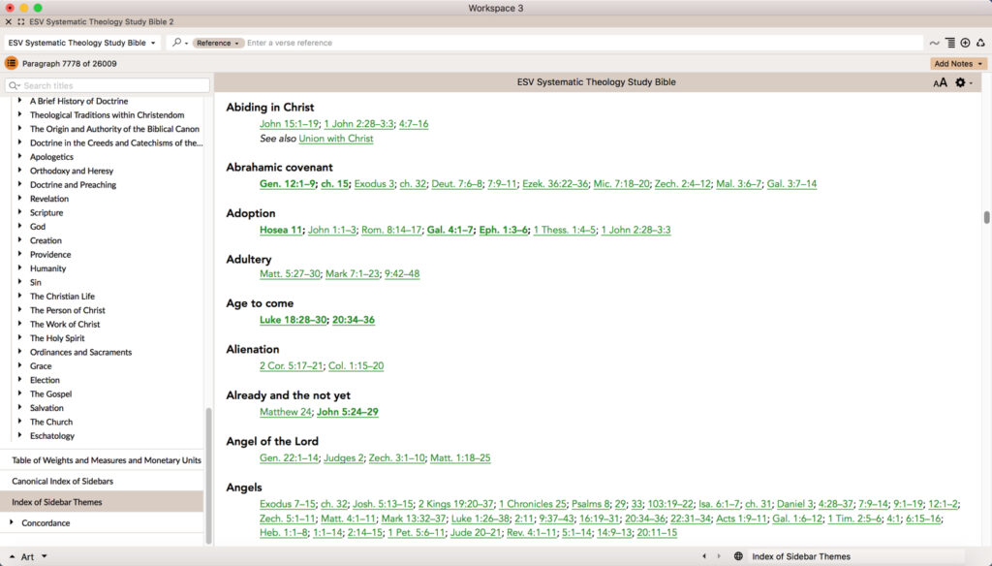Adjust text size using the aA icon
Screen dimensions: 992x566
click(939, 83)
